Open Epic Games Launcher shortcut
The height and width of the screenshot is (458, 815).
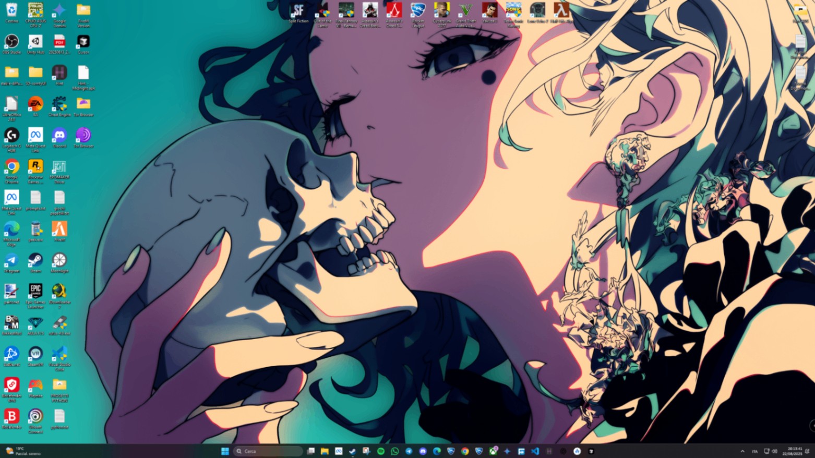coord(35,296)
